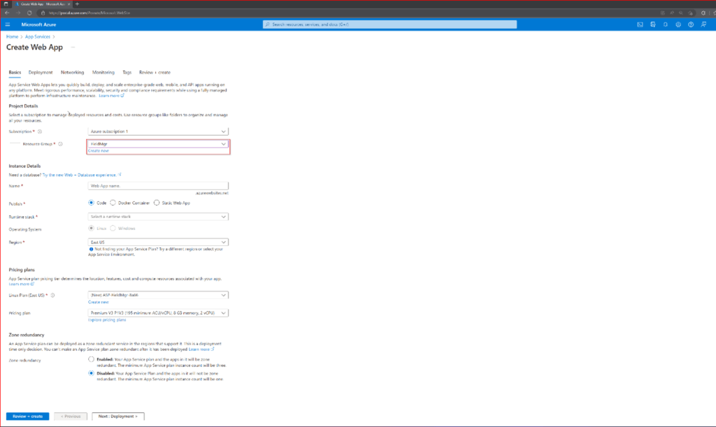
Task: Select the Code publish option
Action: pos(92,203)
